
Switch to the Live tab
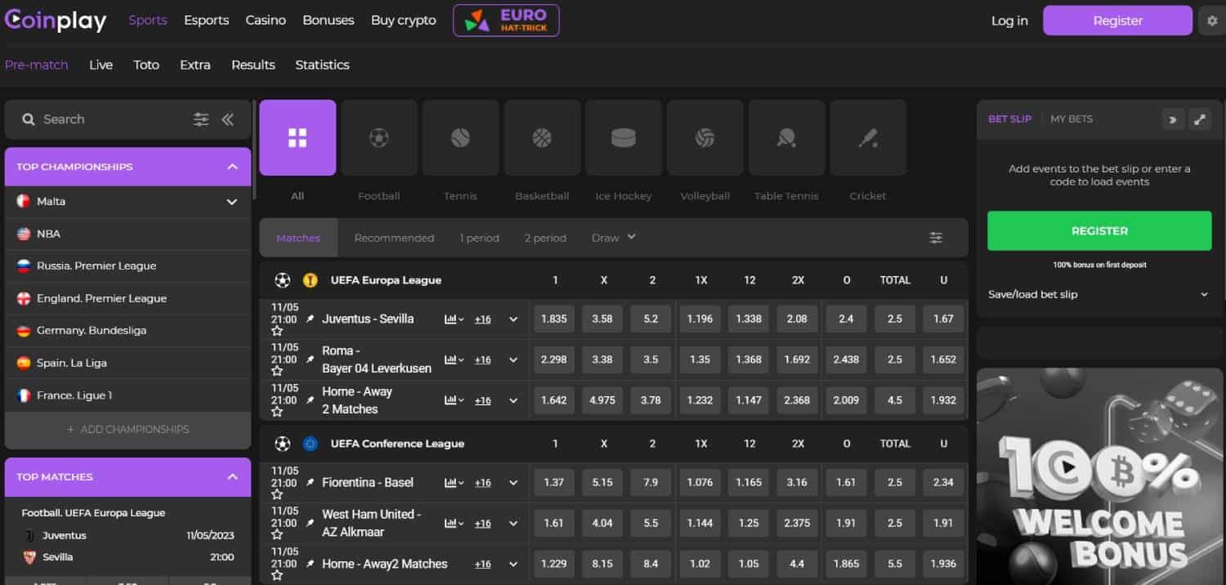click(x=101, y=65)
